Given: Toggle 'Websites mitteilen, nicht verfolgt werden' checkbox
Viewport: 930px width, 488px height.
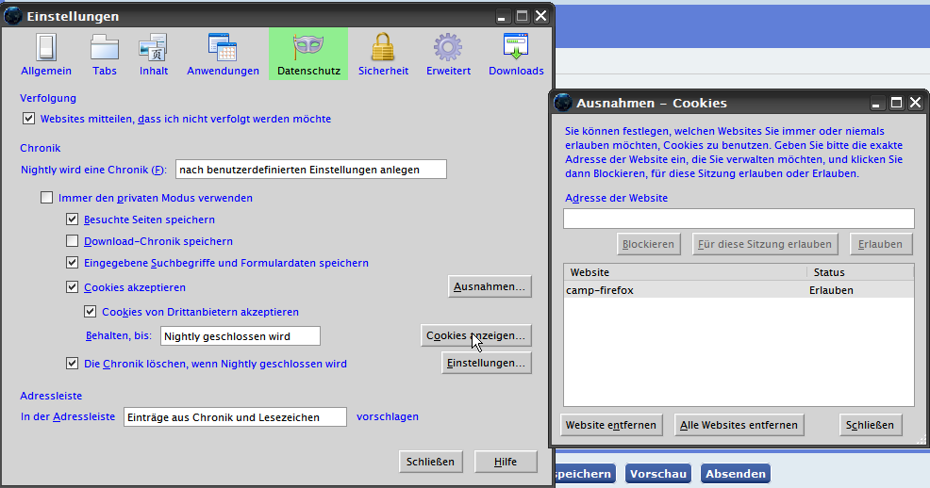Looking at the screenshot, I should 28,119.
